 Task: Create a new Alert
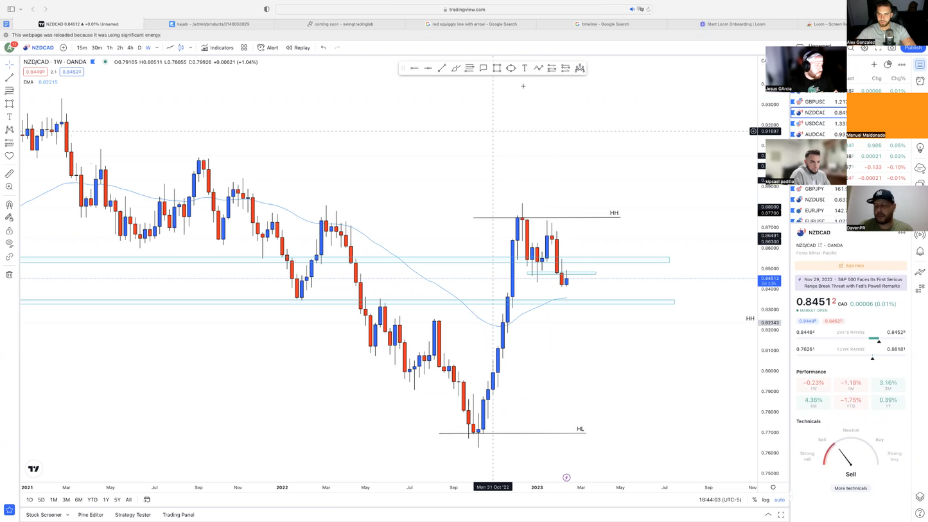[x=268, y=48]
